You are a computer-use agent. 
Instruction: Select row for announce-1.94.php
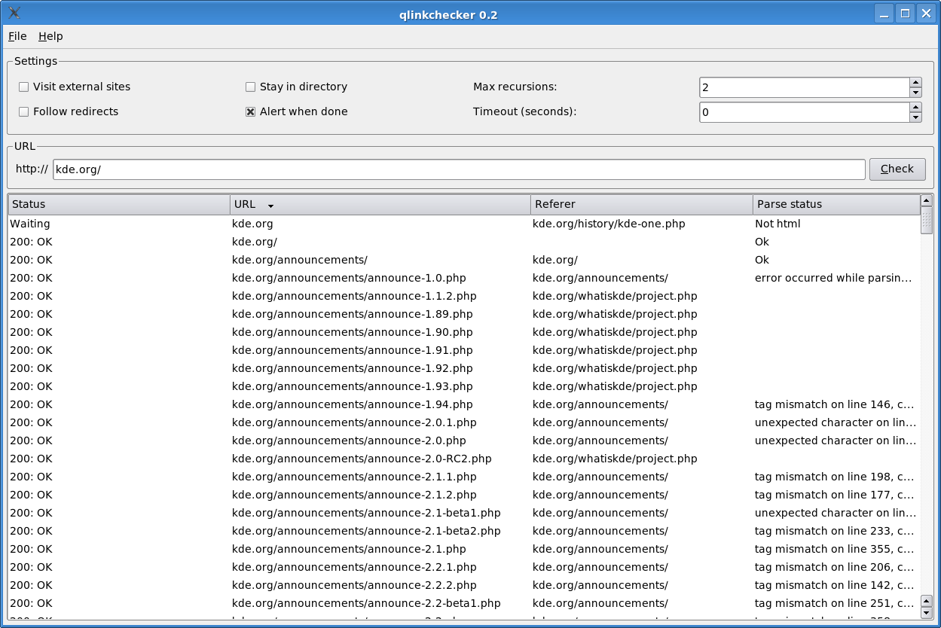[x=464, y=404]
